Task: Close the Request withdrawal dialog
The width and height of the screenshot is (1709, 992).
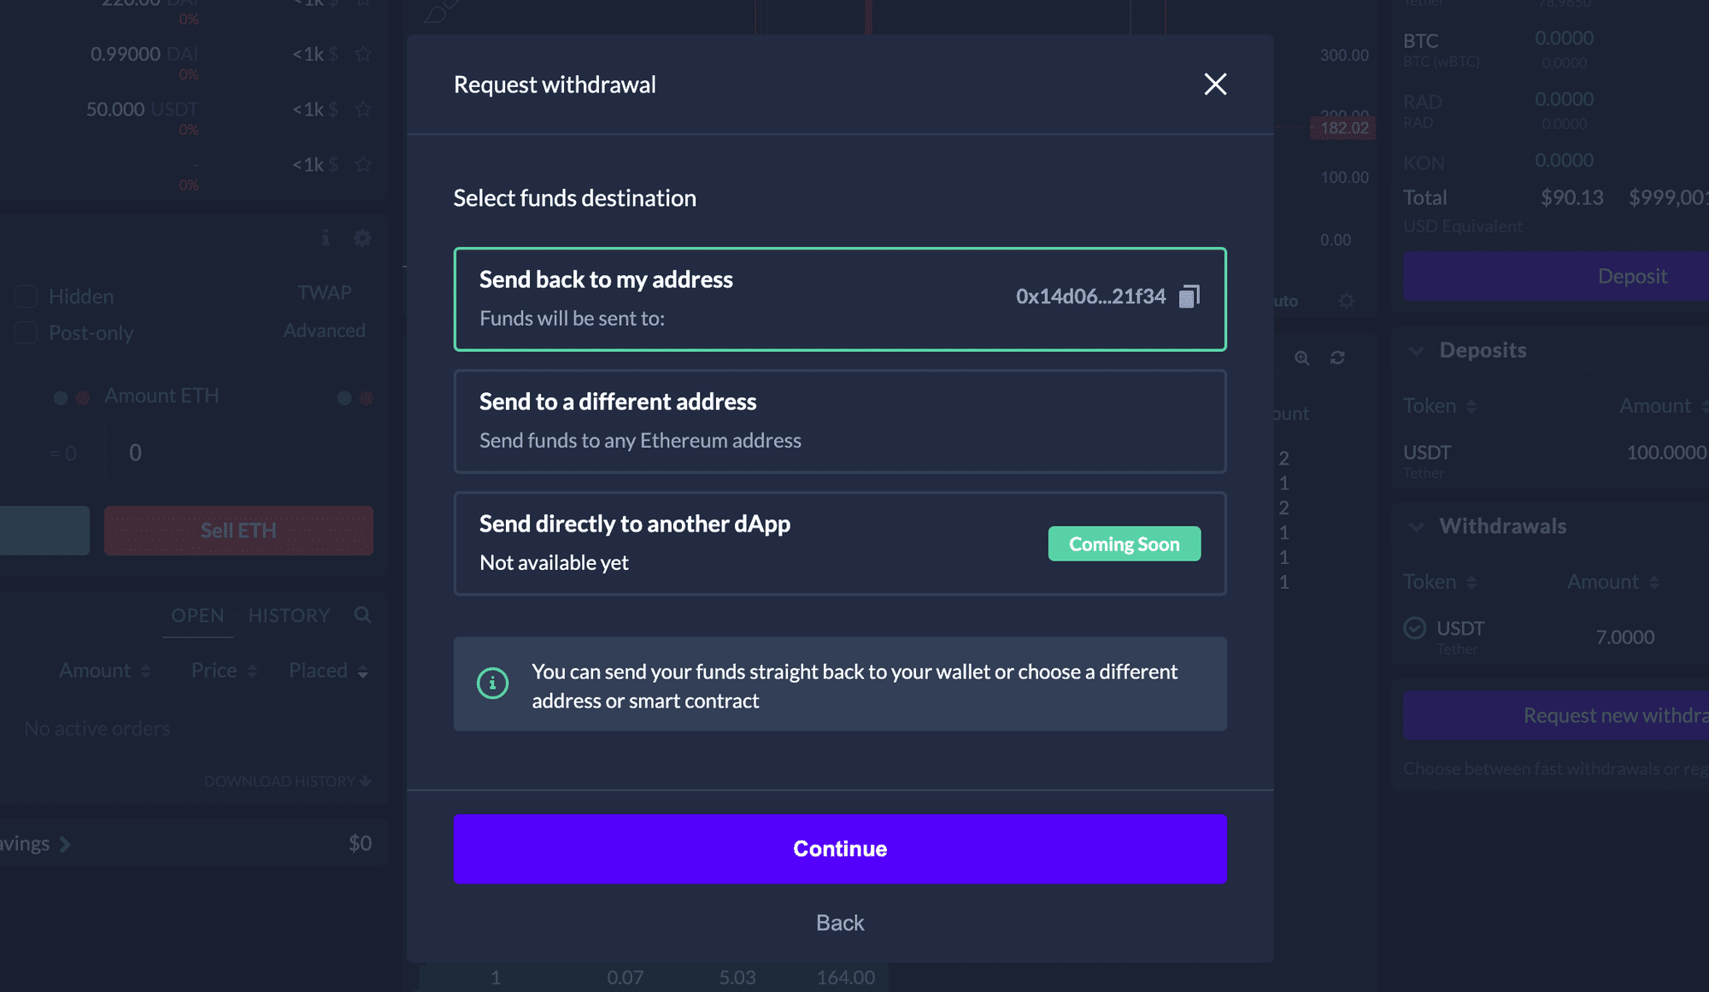Action: (1215, 84)
